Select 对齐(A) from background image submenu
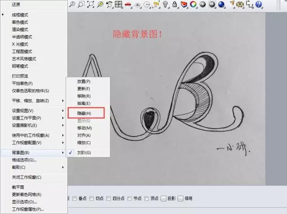The height and width of the screenshot is (214, 287). pyautogui.click(x=84, y=135)
